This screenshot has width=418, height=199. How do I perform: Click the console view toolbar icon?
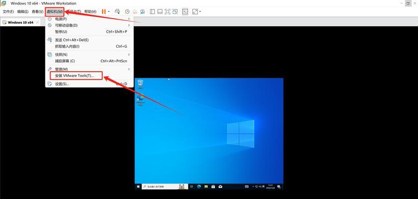coord(185,12)
